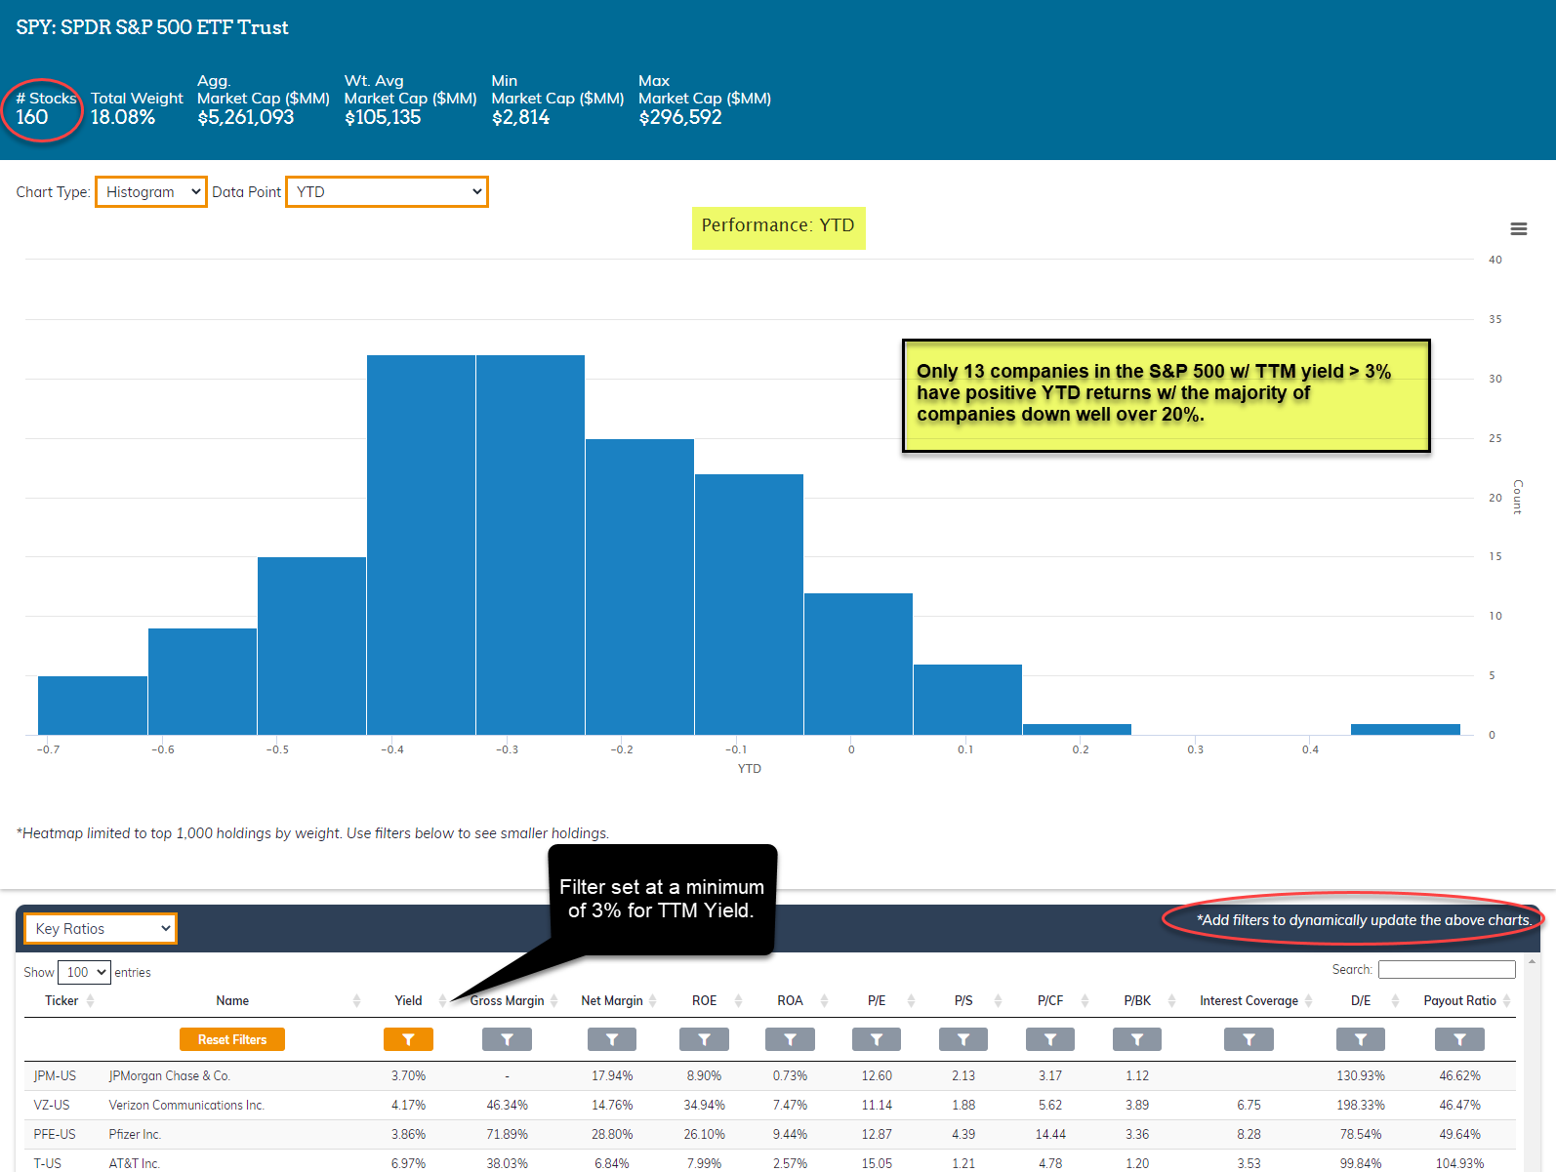Open the Key Ratios table view dropdown

(101, 928)
